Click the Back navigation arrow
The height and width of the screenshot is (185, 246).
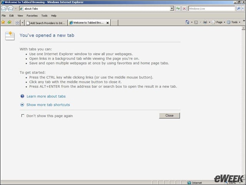tap(4, 8)
